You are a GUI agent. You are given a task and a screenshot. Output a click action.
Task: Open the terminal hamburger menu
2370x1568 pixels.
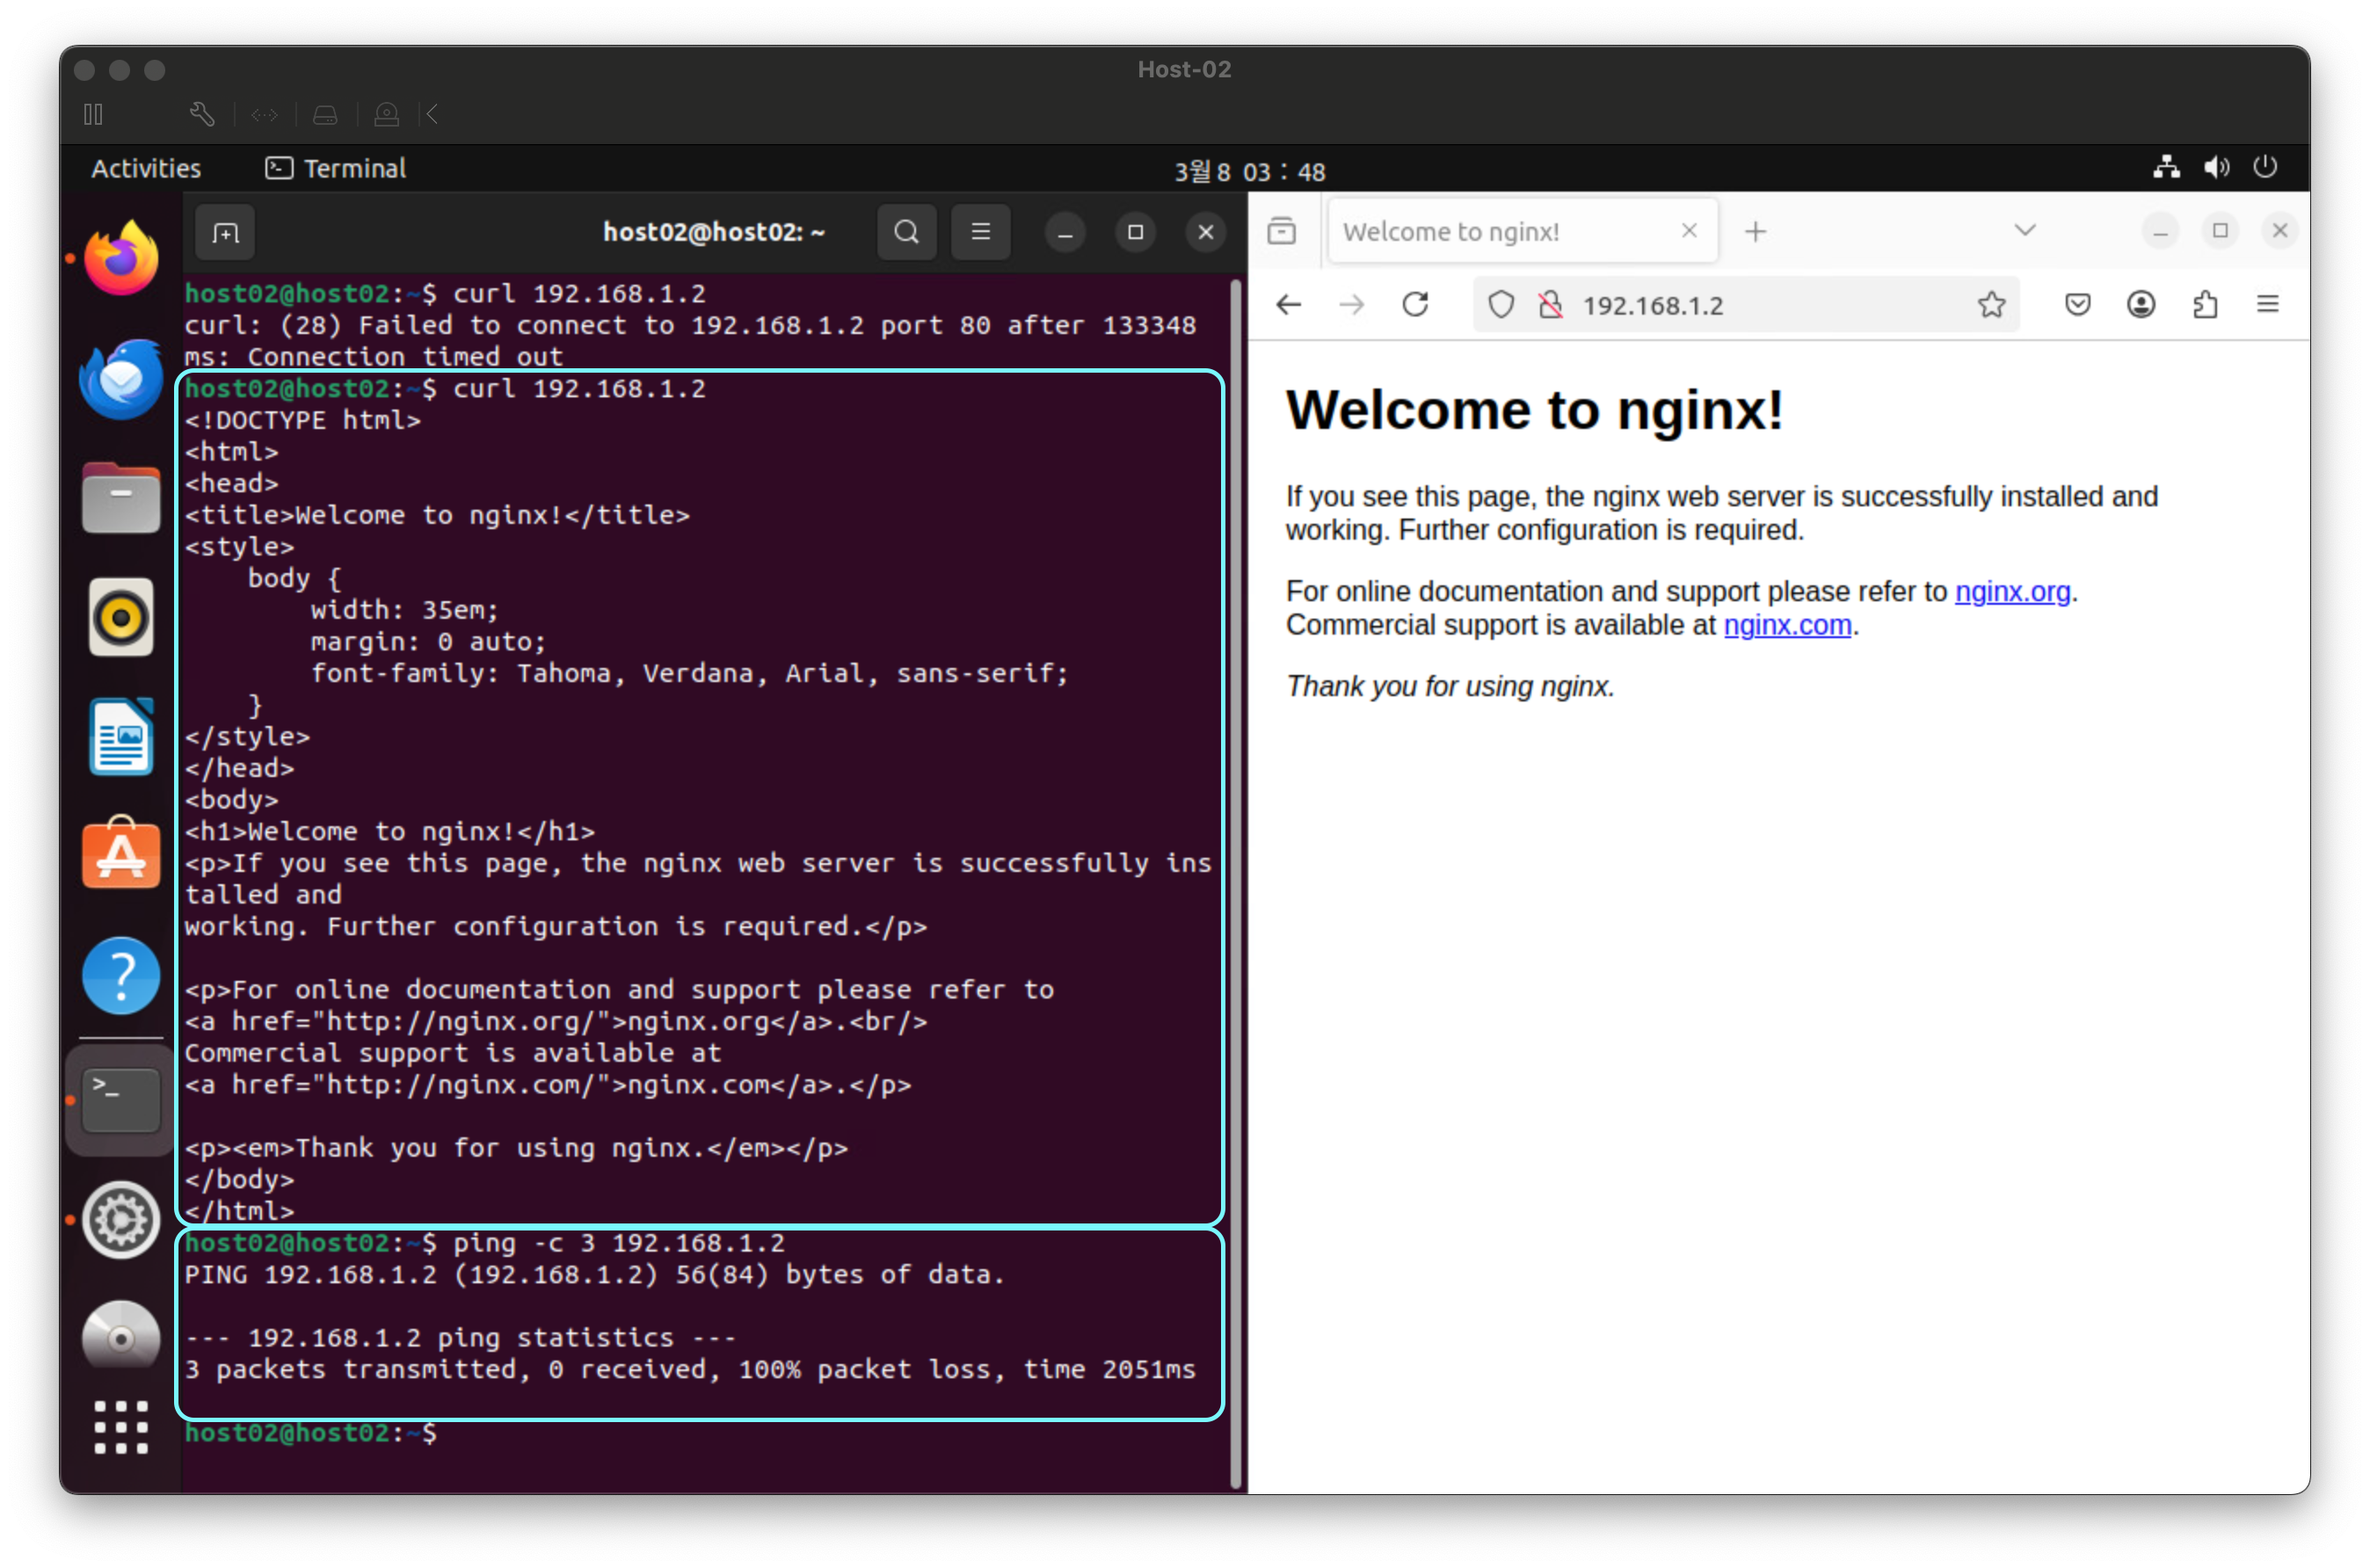click(x=980, y=232)
